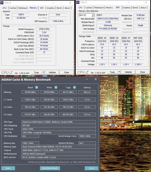This screenshot has height=172, width=151.
Task: Click L1 Cache Read value 1559.5 GB/s
Action: click(x=30, y=100)
